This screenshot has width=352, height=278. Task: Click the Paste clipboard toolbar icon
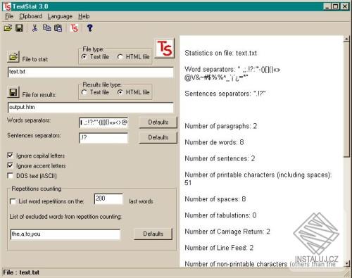(58, 28)
